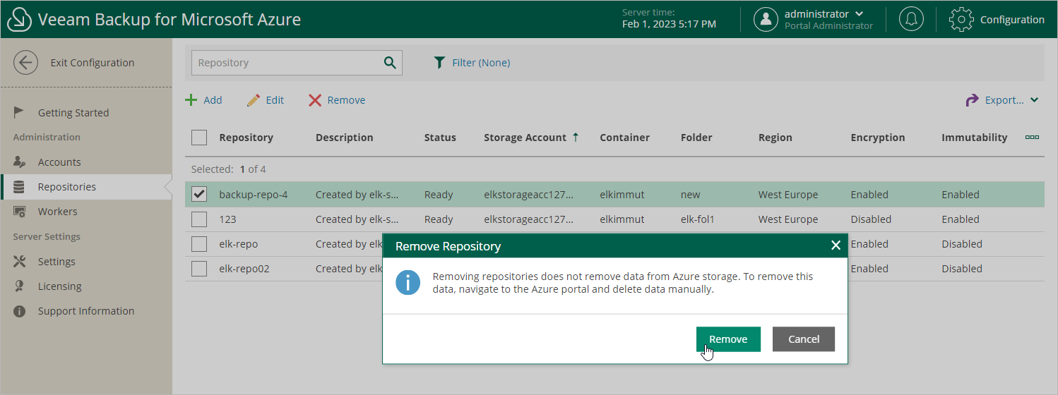Expand the administrator account dropdown
Image resolution: width=1058 pixels, height=395 pixels.
click(x=860, y=14)
